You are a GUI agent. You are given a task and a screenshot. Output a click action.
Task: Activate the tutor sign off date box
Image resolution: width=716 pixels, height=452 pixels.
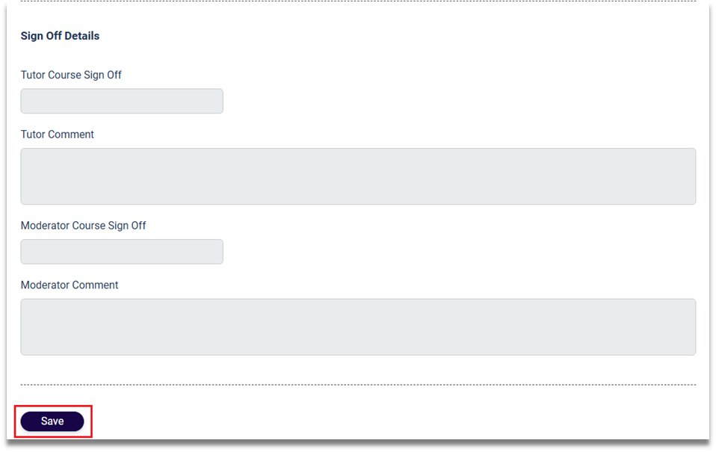122,102
